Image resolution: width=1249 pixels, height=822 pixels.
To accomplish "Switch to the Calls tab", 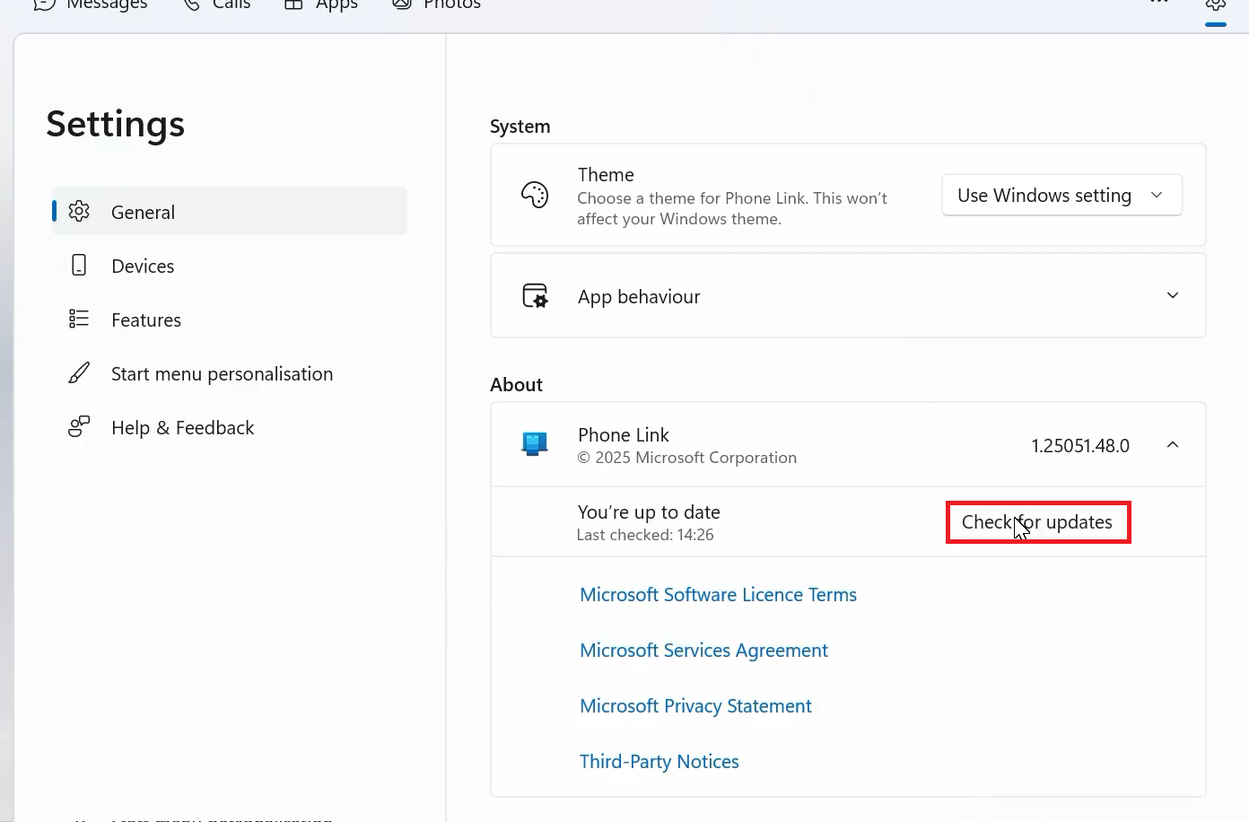I will click(x=216, y=4).
